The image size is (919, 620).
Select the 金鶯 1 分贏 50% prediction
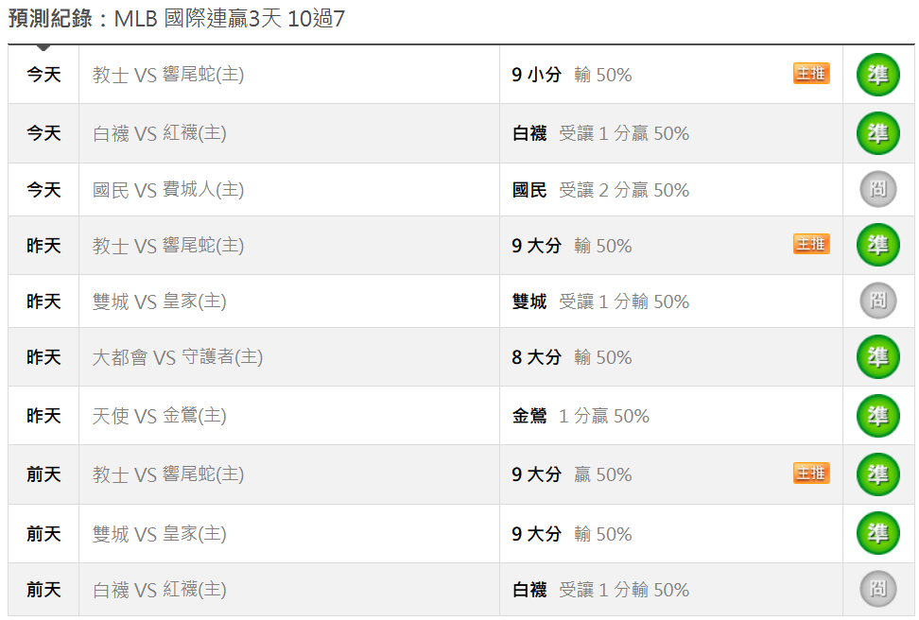[581, 416]
